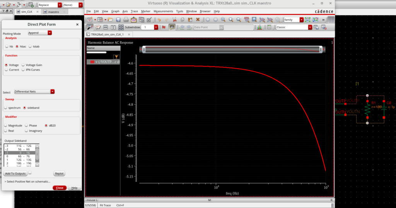Click the Replot button

pyautogui.click(x=59, y=173)
